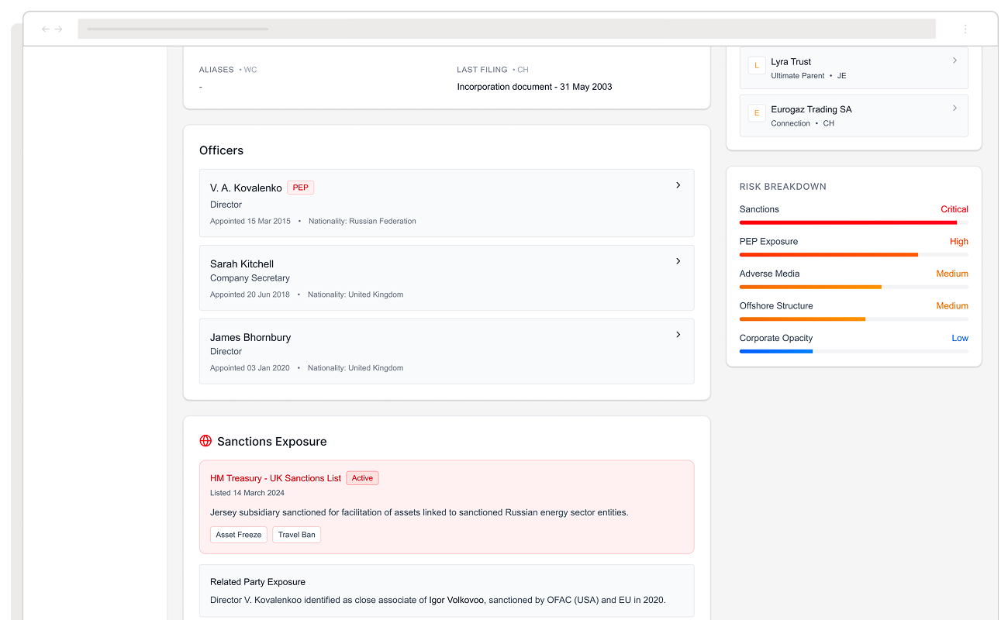This screenshot has height=620, width=1008.
Task: Click 'Listed 14 March 2024' text
Action: click(247, 493)
